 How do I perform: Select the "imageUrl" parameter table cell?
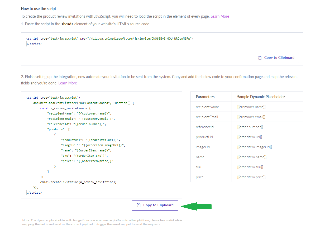click(211, 147)
